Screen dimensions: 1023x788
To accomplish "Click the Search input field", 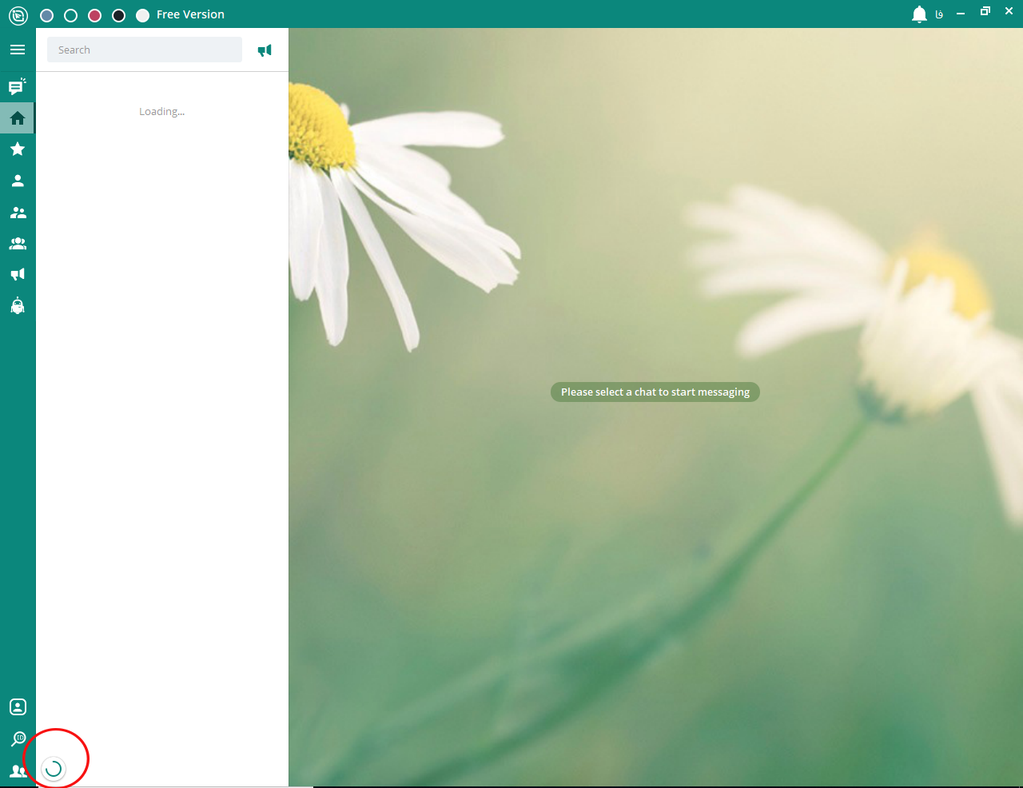I will pyautogui.click(x=144, y=50).
